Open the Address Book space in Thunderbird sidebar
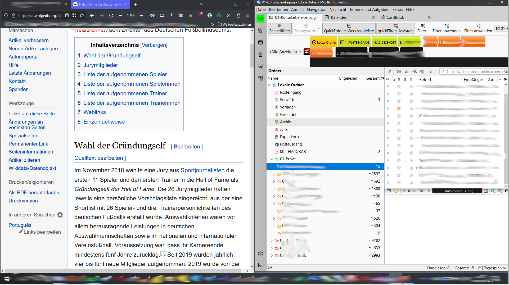Viewport: 509px width, 285px height. [260, 30]
